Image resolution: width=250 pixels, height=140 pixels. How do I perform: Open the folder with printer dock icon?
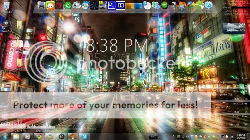(x=41, y=5)
